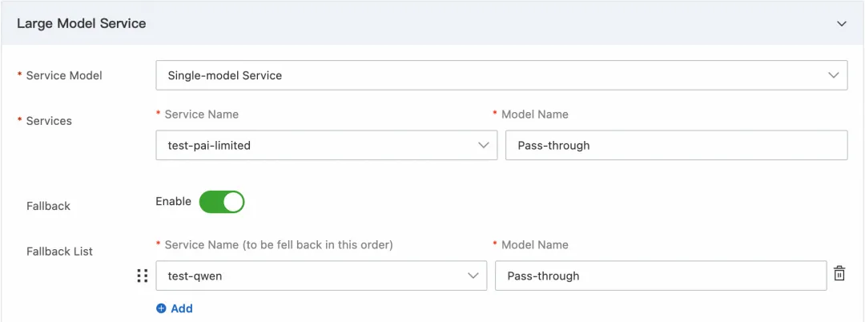Click the Service Model dropdown arrow icon
This screenshot has width=865, height=322.
click(833, 75)
